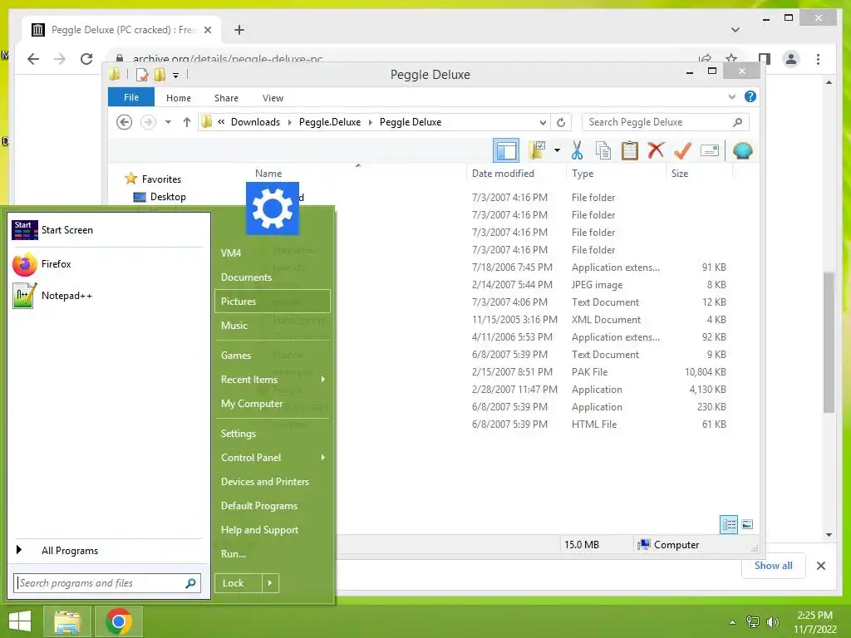The width and height of the screenshot is (851, 638).
Task: Click the Paste clipboard icon
Action: [630, 150]
